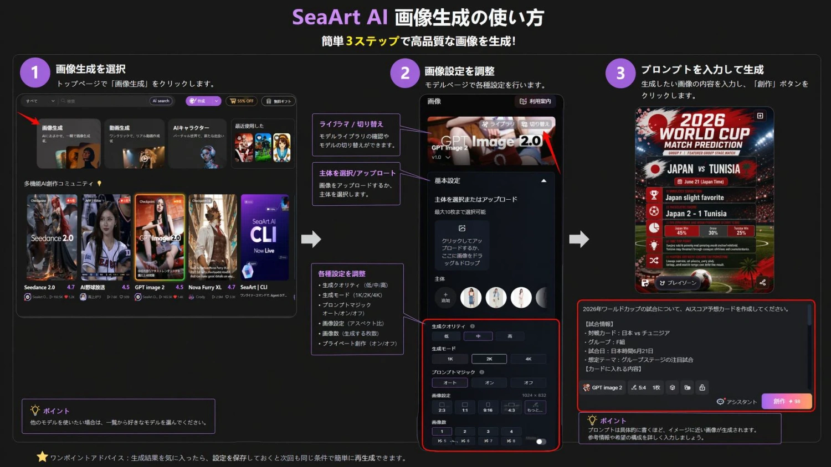Open the SeaArt CLI Now Live thumbnail
Viewport: 831px width, 467px height.
click(265, 237)
